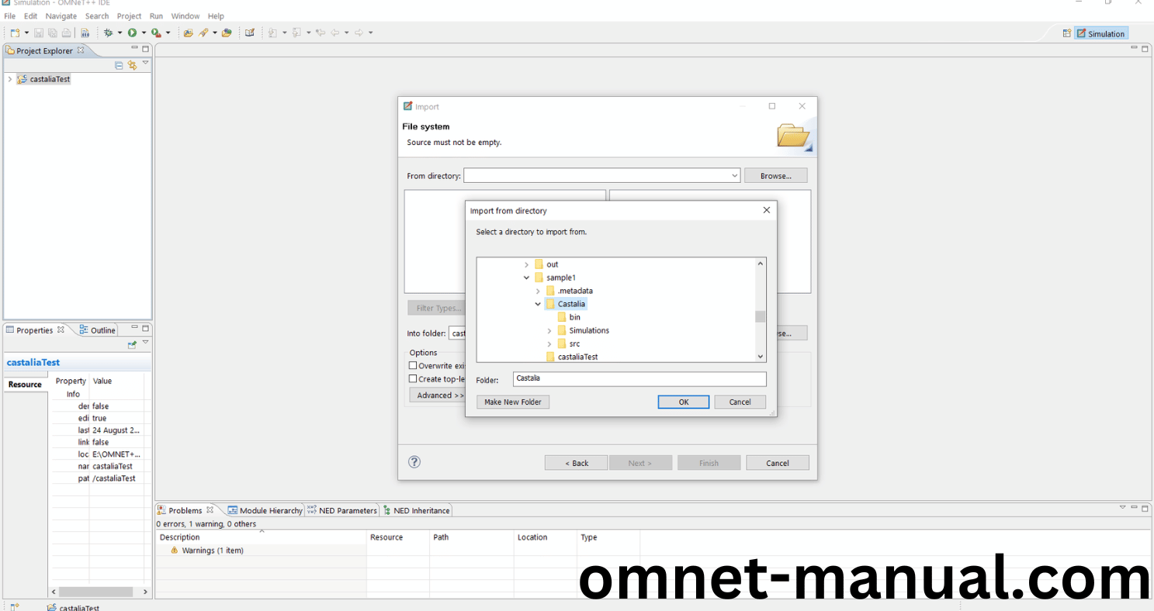Switch to the NED Parameters tab
The width and height of the screenshot is (1154, 611).
[x=341, y=510]
